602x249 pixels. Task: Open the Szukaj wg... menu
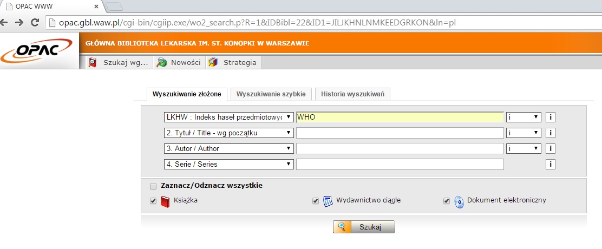[x=120, y=63]
